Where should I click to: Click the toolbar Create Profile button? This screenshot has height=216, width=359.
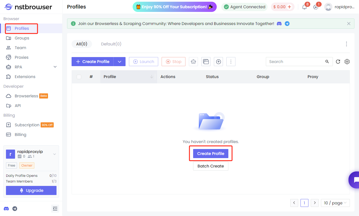(x=93, y=62)
